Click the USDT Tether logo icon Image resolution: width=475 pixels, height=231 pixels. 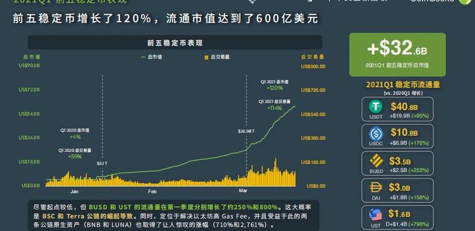(376, 107)
